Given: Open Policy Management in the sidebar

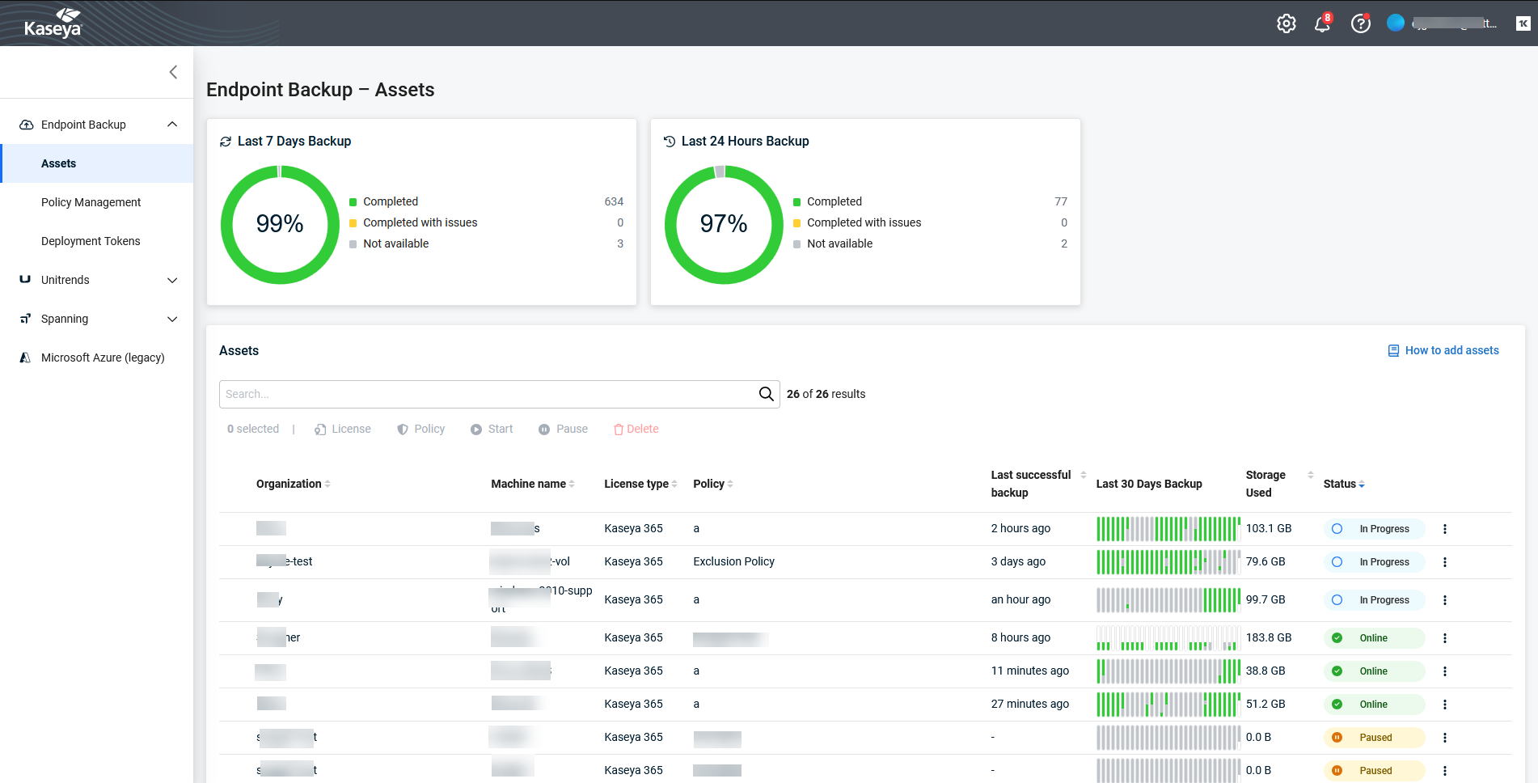Looking at the screenshot, I should [x=91, y=202].
